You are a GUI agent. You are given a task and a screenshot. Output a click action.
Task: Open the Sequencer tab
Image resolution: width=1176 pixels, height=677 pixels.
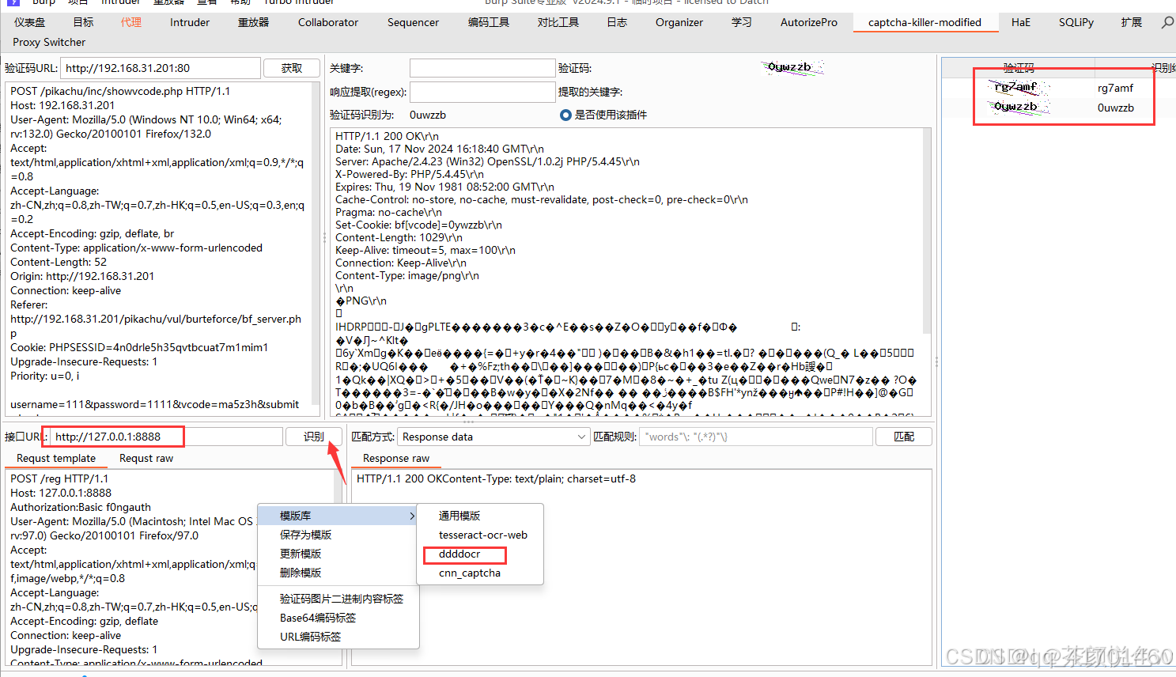coord(413,22)
